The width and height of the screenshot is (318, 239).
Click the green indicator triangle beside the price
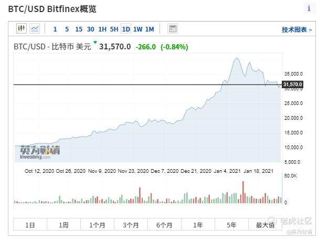pyautogui.click(x=96, y=42)
